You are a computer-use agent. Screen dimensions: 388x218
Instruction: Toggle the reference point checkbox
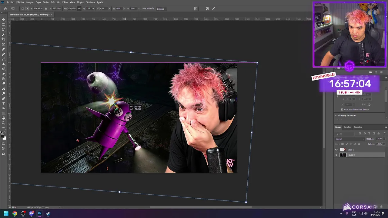(x=22, y=8)
